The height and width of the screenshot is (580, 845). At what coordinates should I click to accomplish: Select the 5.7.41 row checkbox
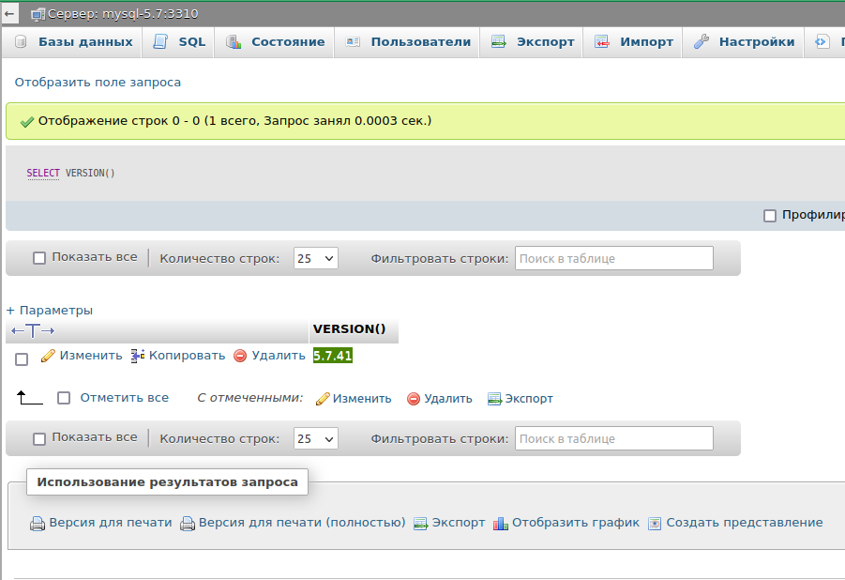[22, 359]
